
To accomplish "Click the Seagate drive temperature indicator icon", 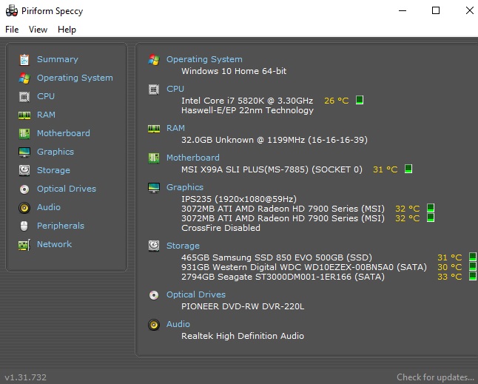I will 473,276.
